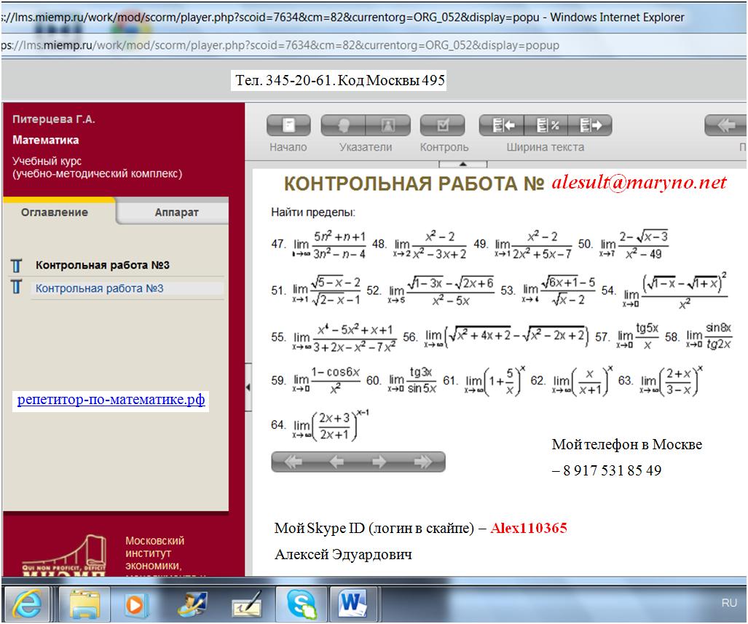Click the Контроль checkmark button
Image resolution: width=748 pixels, height=624 pixels.
click(443, 125)
